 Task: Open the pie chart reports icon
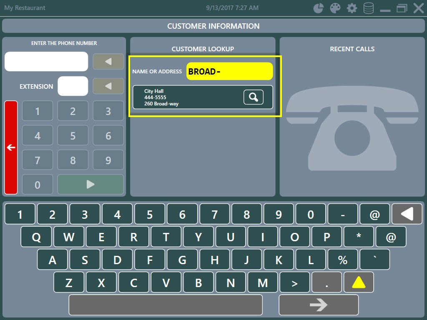click(x=319, y=8)
